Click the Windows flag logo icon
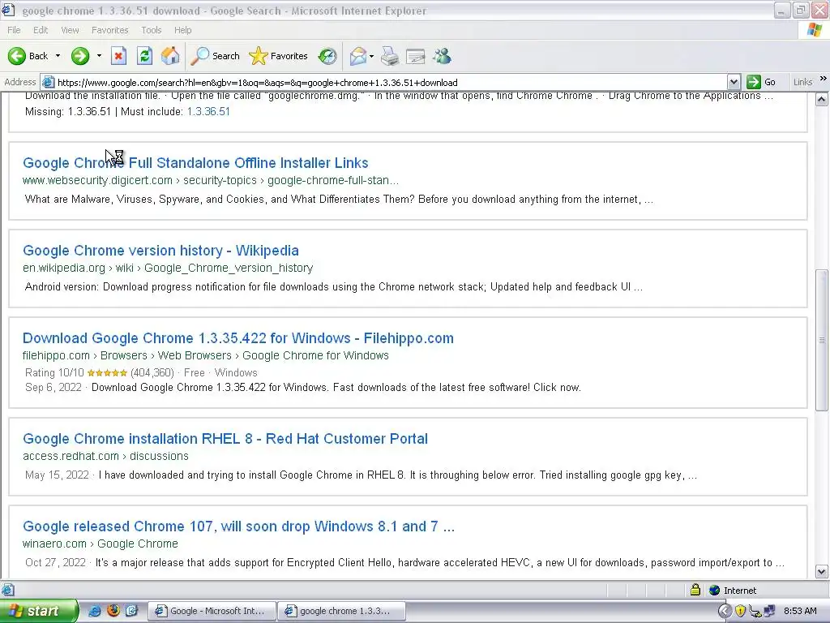The width and height of the screenshot is (830, 623). point(815,30)
